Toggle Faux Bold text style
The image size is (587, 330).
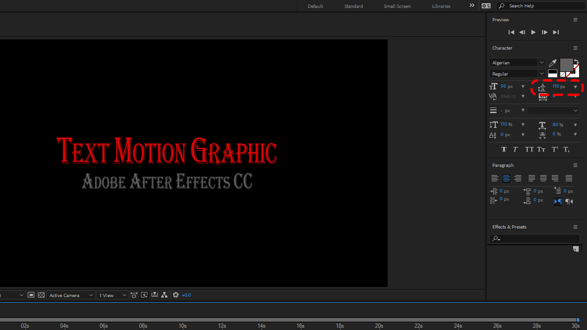(504, 149)
